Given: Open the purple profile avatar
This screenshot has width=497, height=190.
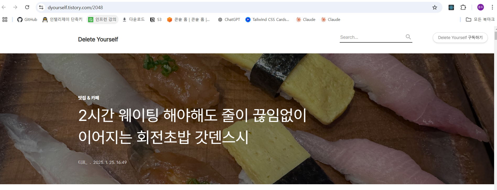Looking at the screenshot, I should click(x=480, y=7).
